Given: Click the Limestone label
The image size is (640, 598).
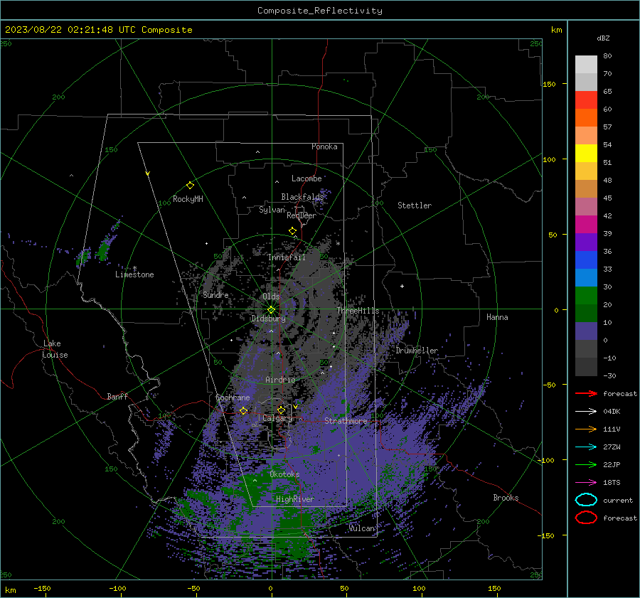Looking at the screenshot, I should click(x=134, y=274).
